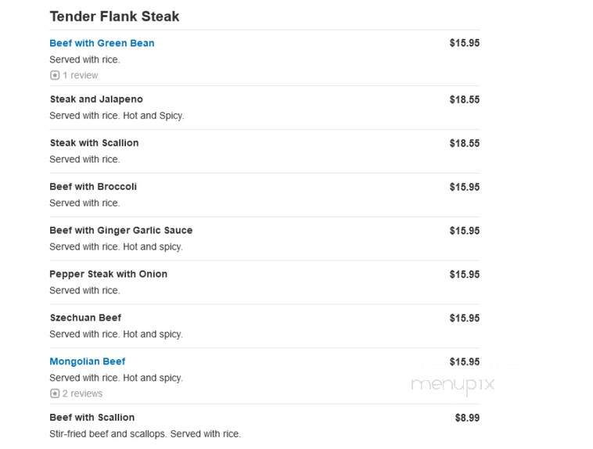
Task: Select the Steak with Scallion item
Action: (x=94, y=142)
